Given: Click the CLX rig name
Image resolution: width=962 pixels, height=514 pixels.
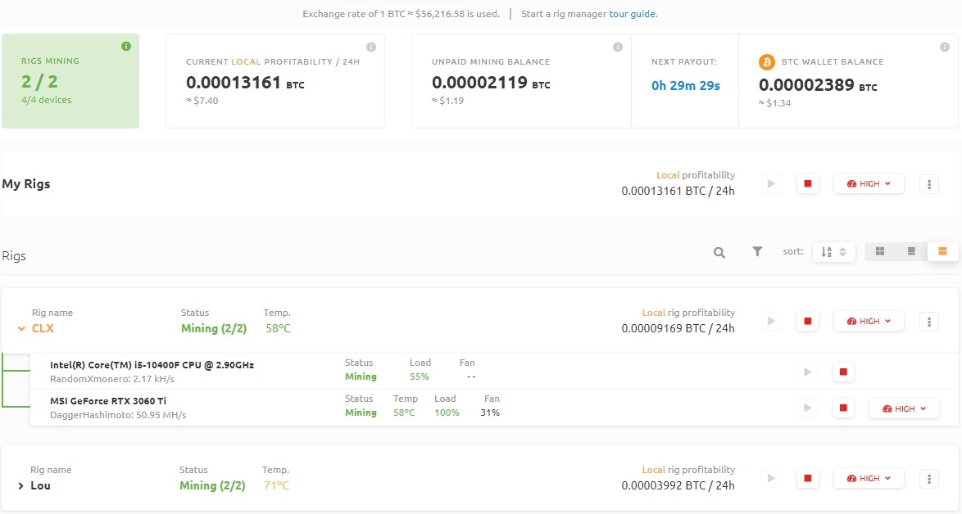Looking at the screenshot, I should [43, 328].
